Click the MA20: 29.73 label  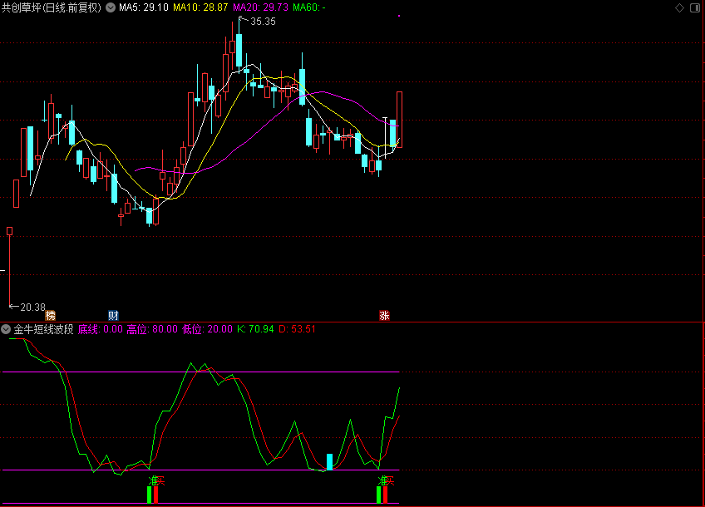(260, 7)
